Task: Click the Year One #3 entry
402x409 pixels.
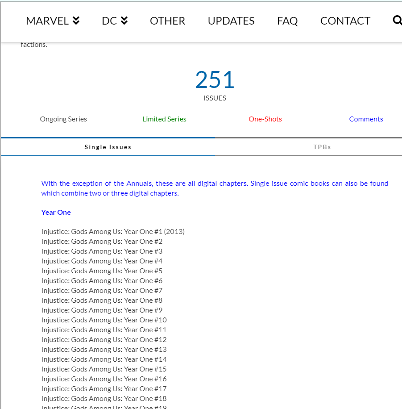Action: 102,251
